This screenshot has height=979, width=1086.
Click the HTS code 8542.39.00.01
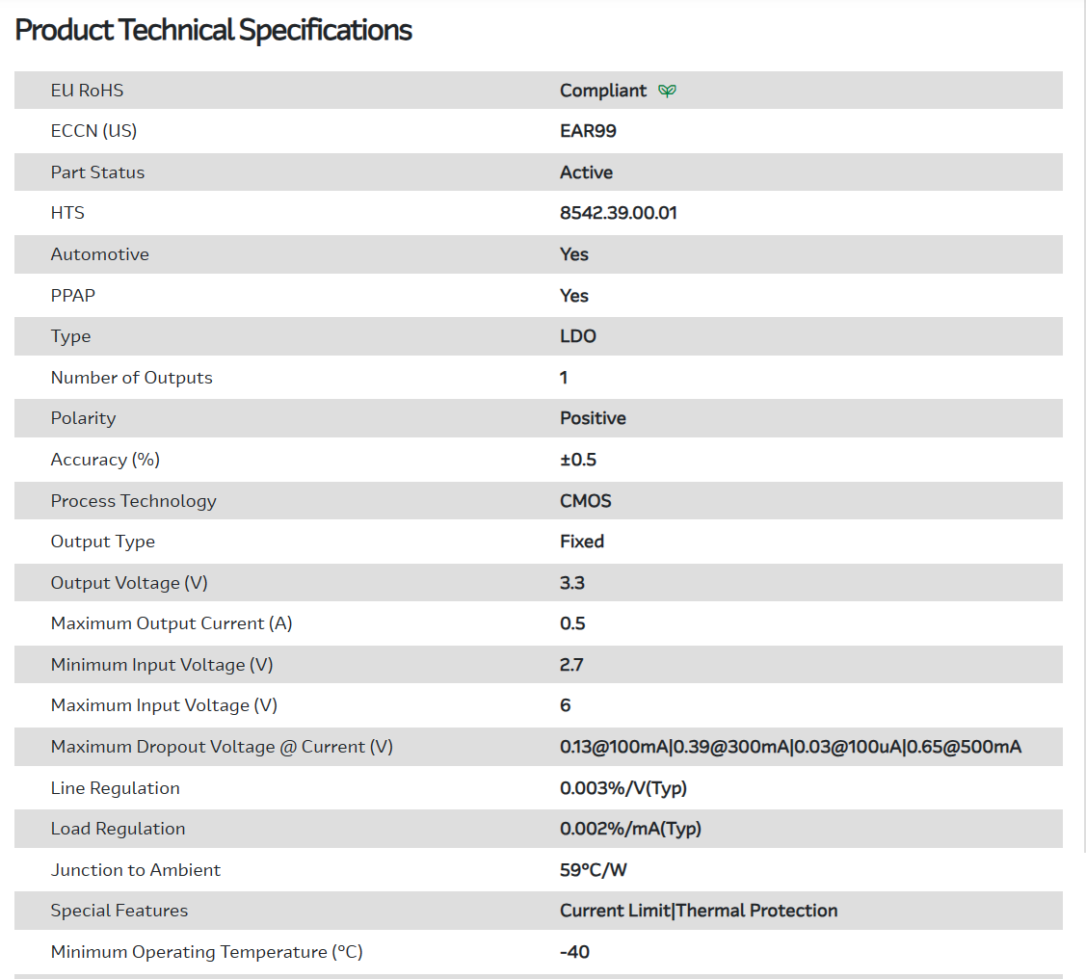tap(618, 213)
